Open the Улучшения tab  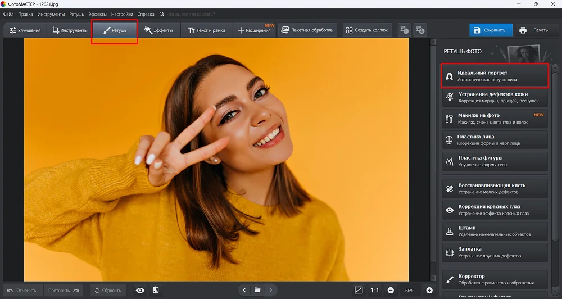(x=25, y=30)
